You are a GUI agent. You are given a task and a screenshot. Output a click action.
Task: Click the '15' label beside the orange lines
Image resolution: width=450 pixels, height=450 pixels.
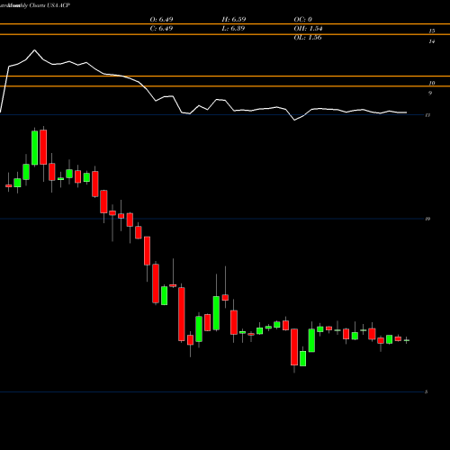pos(432,31)
